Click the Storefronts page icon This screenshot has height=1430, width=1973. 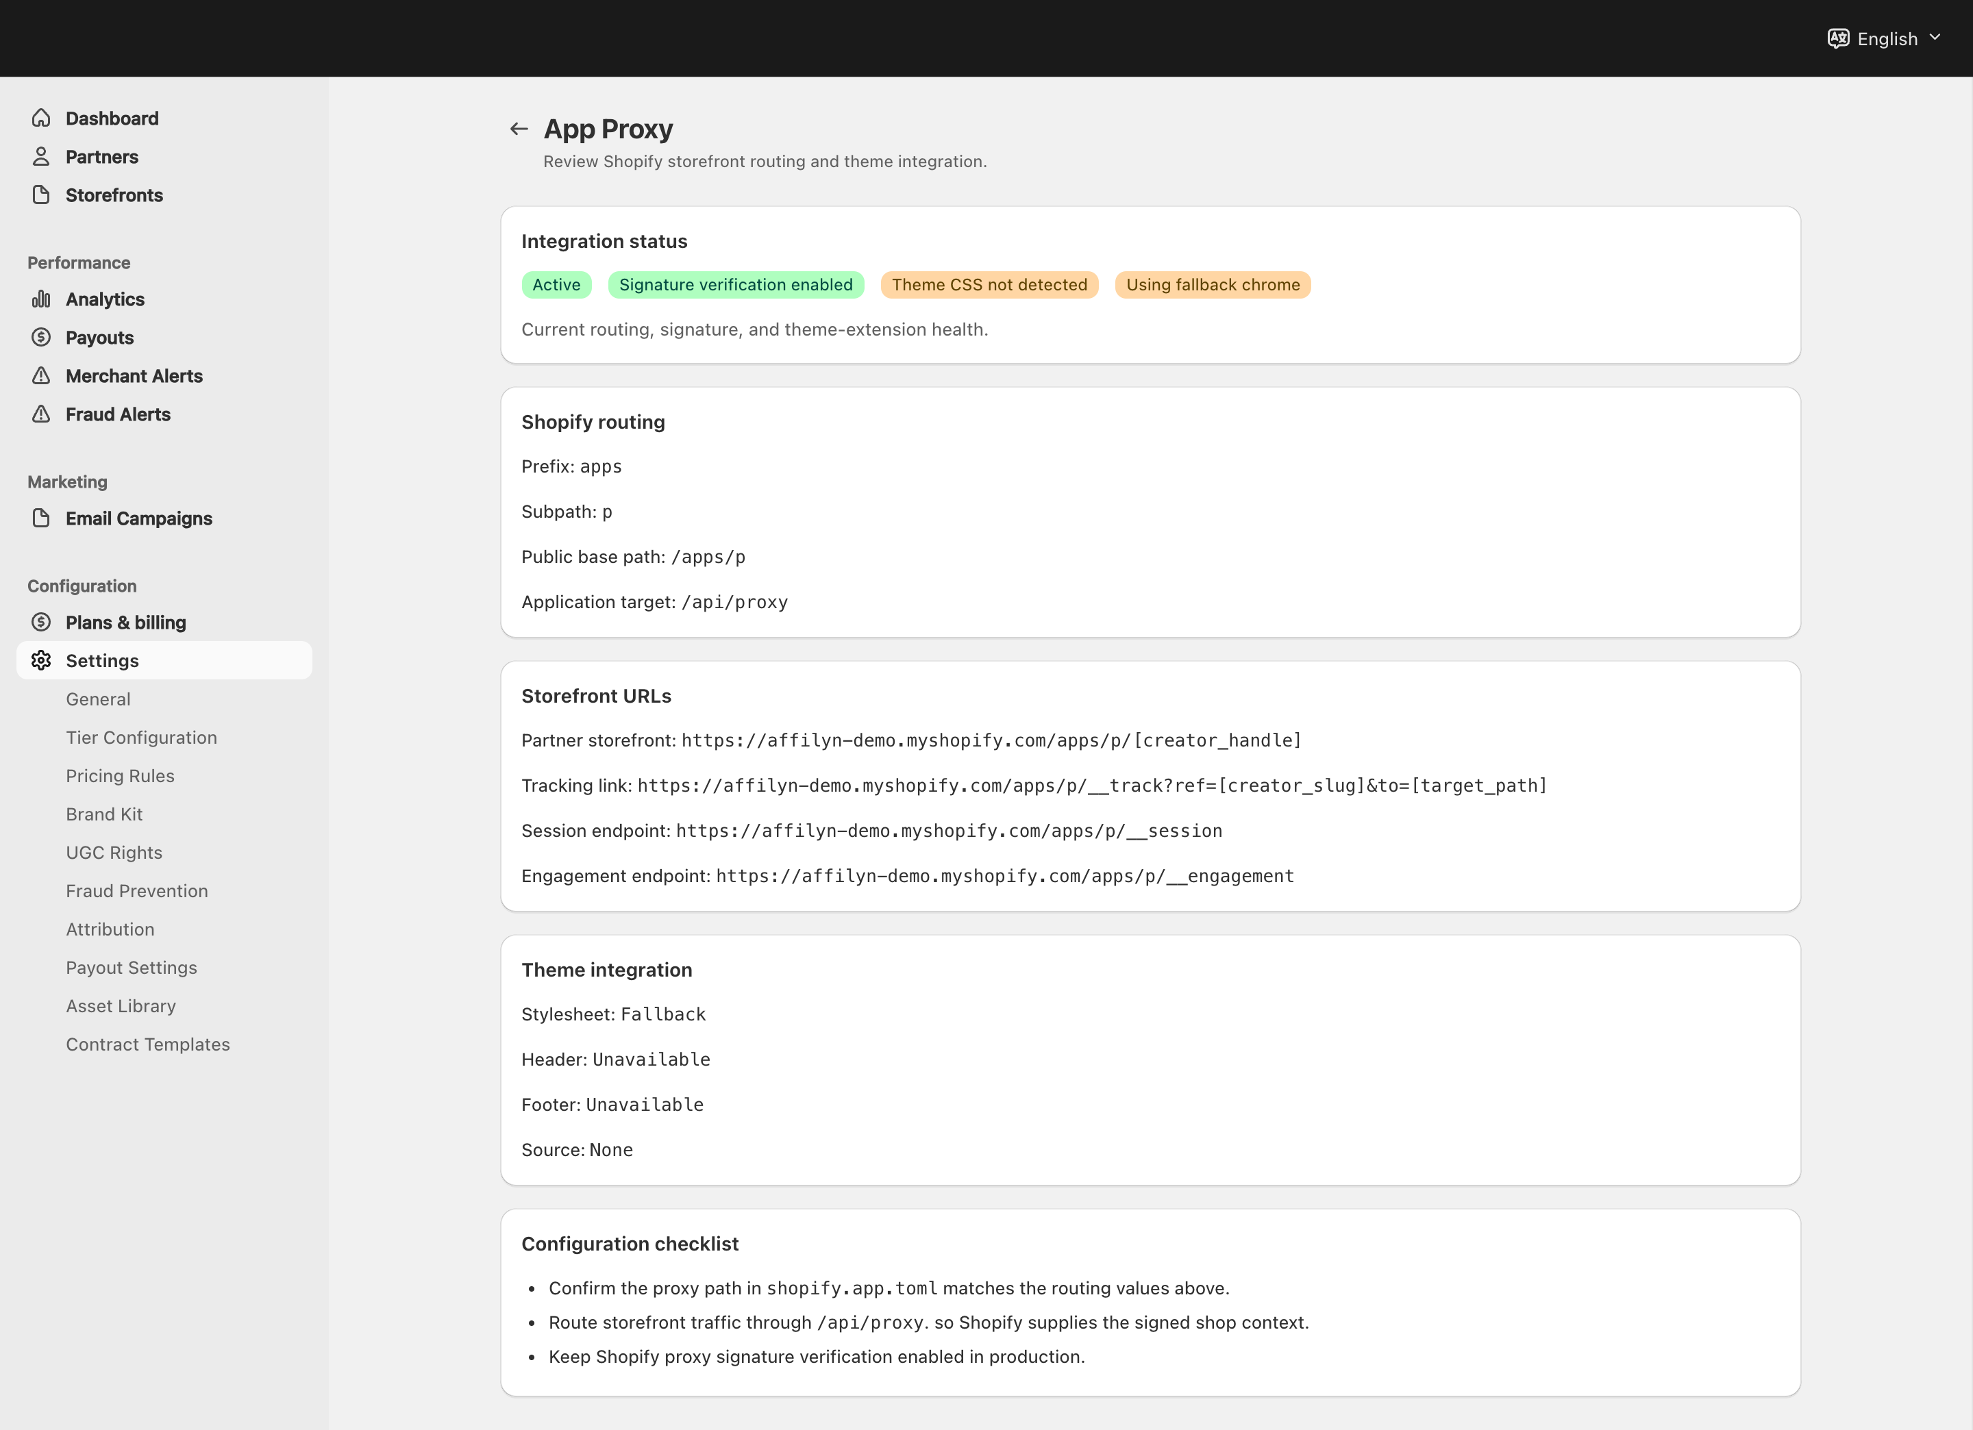click(x=41, y=194)
